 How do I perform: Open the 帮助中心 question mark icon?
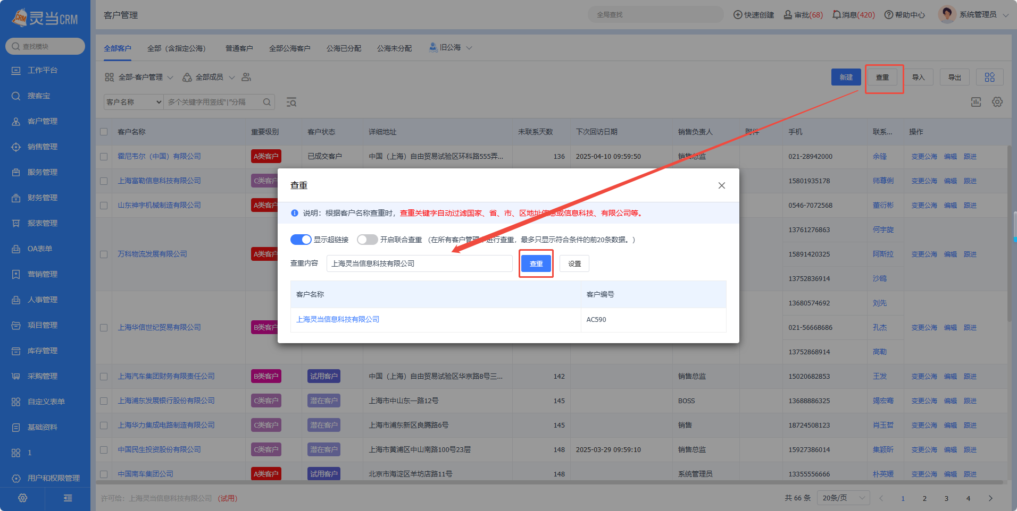point(888,15)
